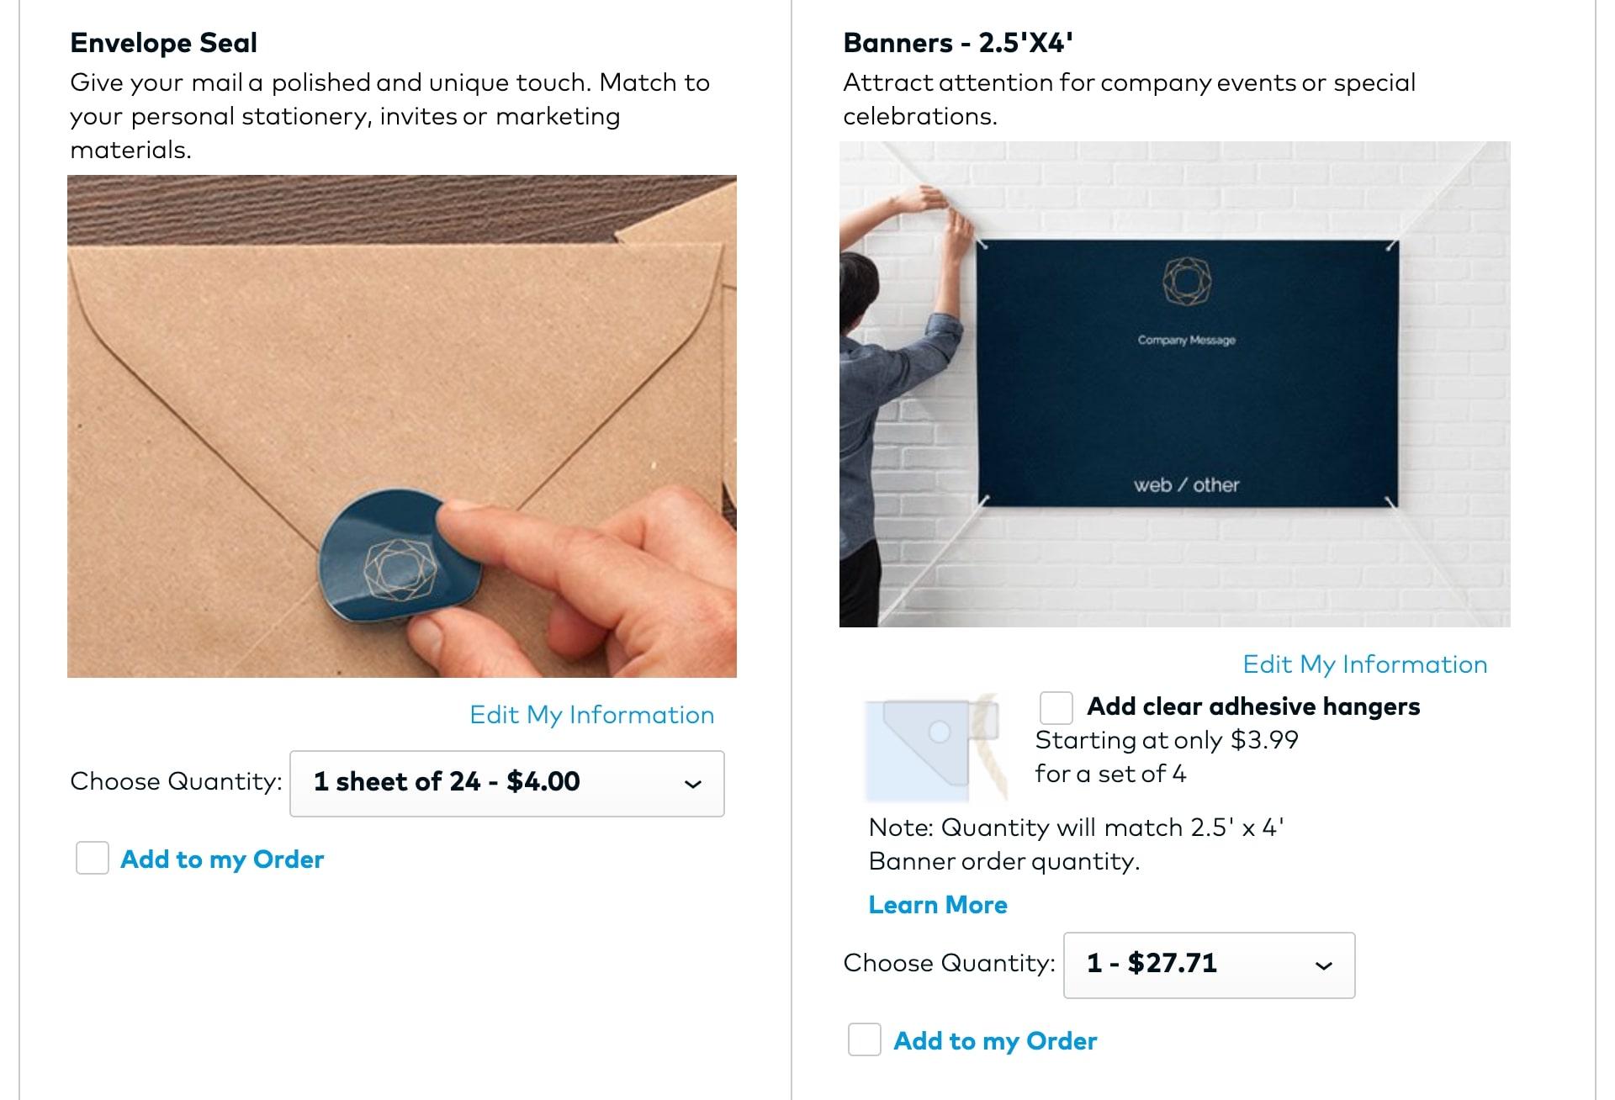Viewport: 1615px width, 1100px height.
Task: Click the Company Message text on the banner
Action: point(1186,340)
